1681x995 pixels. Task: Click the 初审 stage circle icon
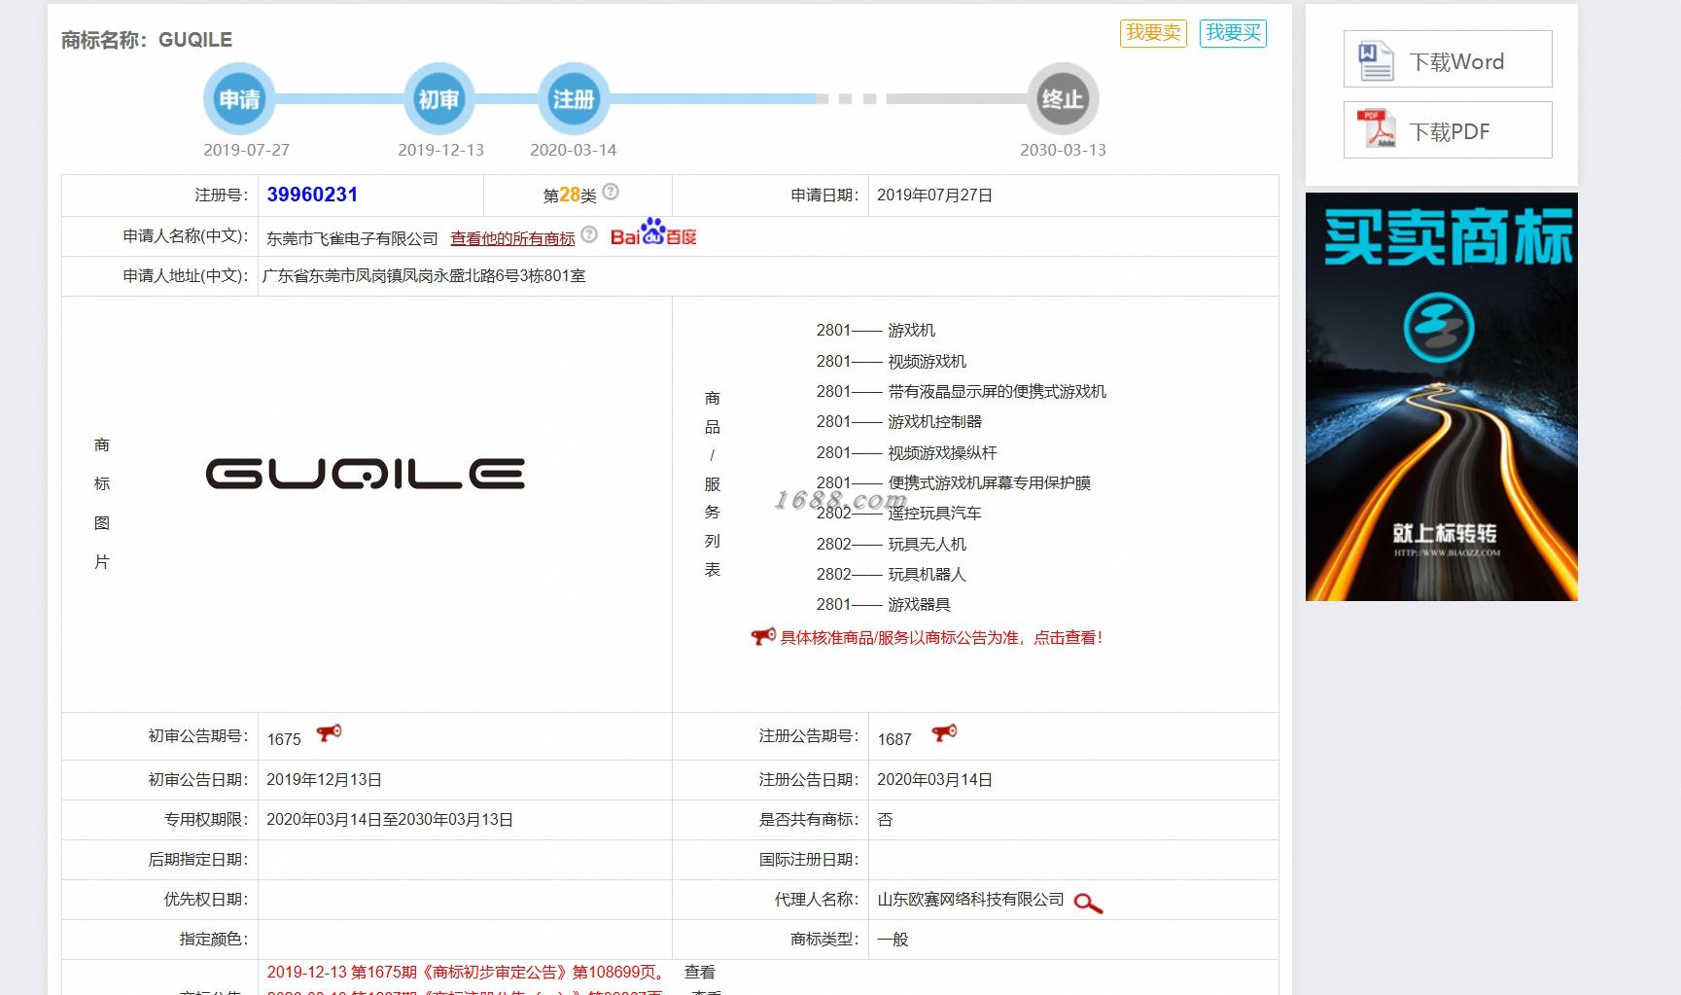(438, 99)
